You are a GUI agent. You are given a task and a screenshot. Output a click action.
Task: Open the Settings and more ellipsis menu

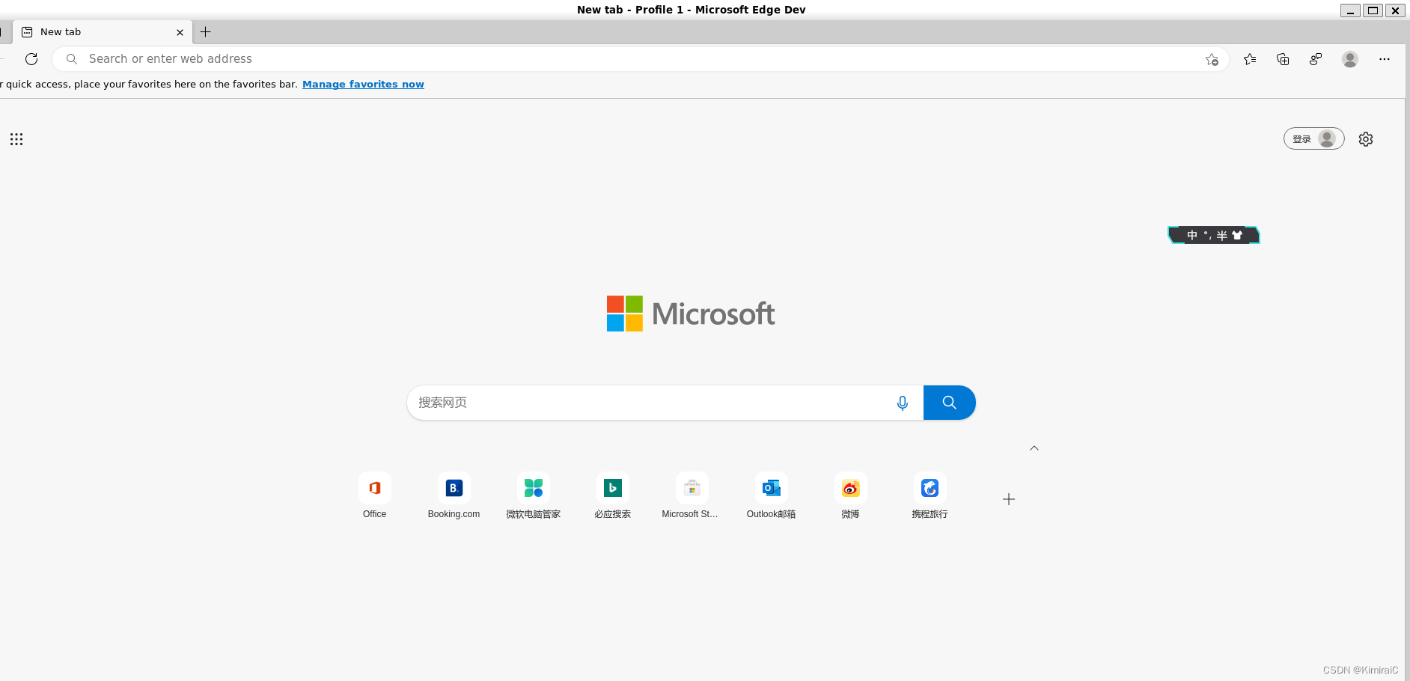pyautogui.click(x=1385, y=59)
